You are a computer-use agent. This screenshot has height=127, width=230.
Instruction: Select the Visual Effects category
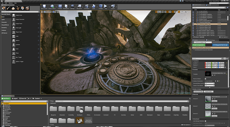(5, 25)
